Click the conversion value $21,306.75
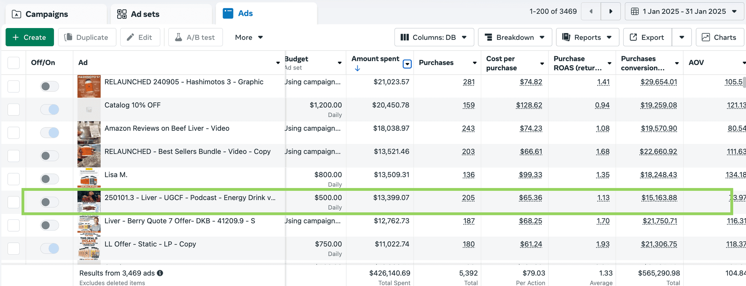This screenshot has height=286, width=746. (x=659, y=244)
